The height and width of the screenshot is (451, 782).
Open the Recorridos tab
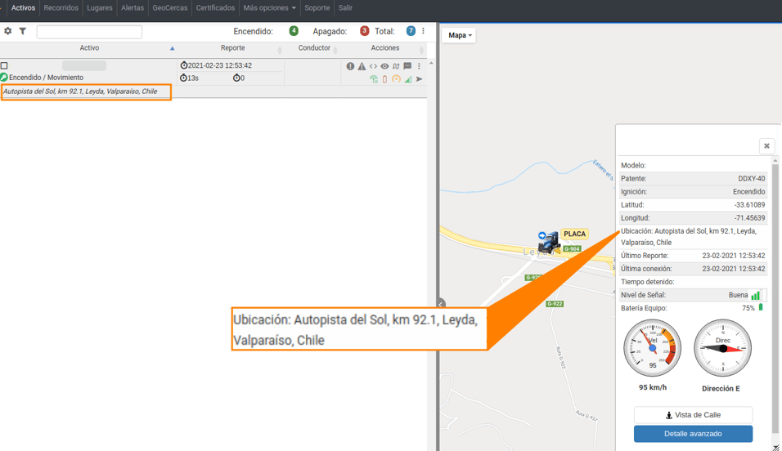coord(61,8)
